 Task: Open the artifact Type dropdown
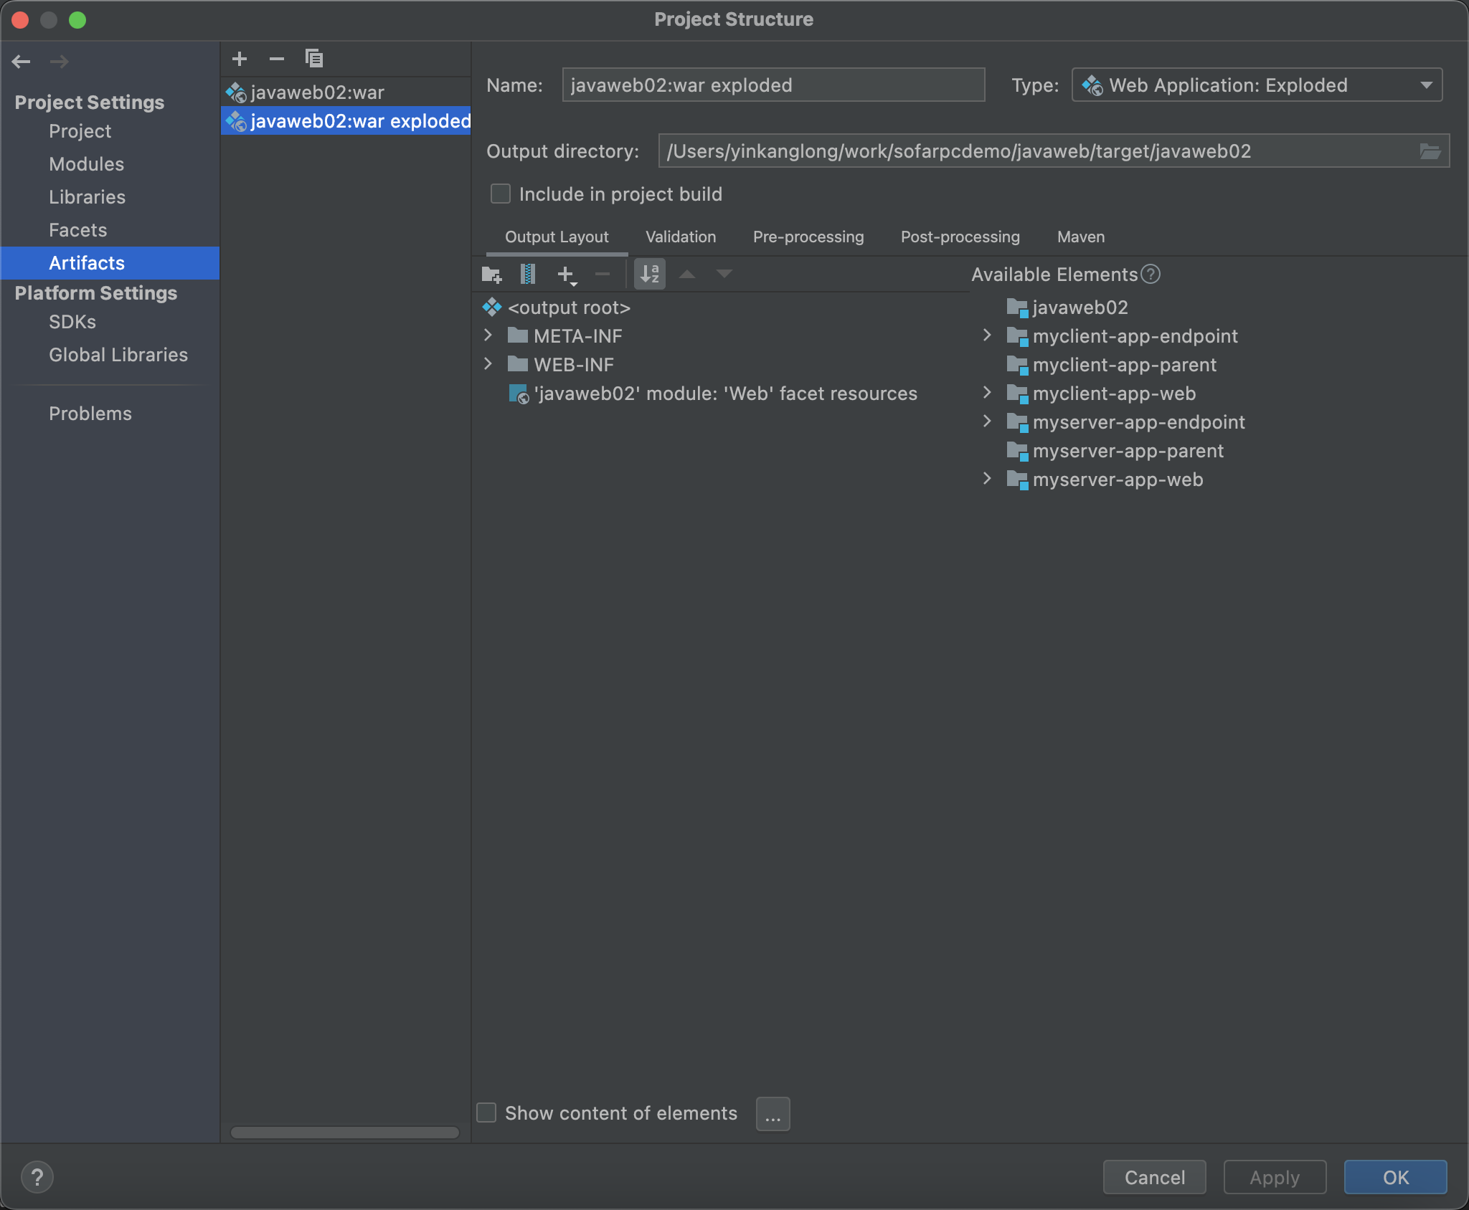coord(1257,85)
